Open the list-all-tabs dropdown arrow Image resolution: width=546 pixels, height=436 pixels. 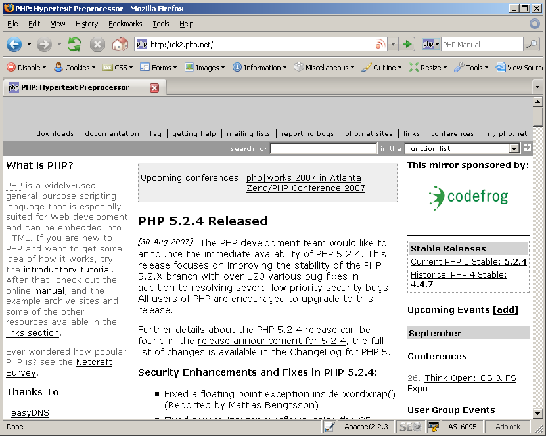point(537,87)
